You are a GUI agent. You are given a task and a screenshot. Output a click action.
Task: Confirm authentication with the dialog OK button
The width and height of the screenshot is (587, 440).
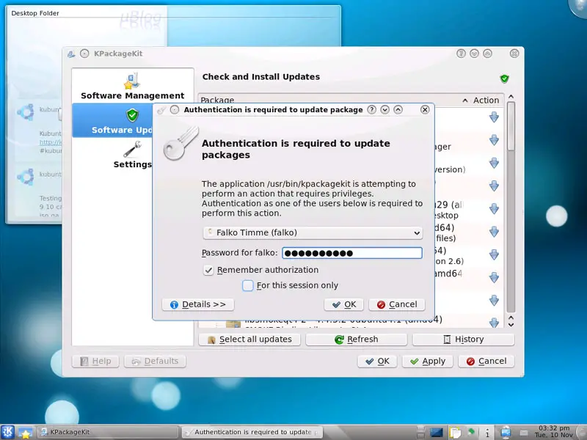click(x=343, y=304)
